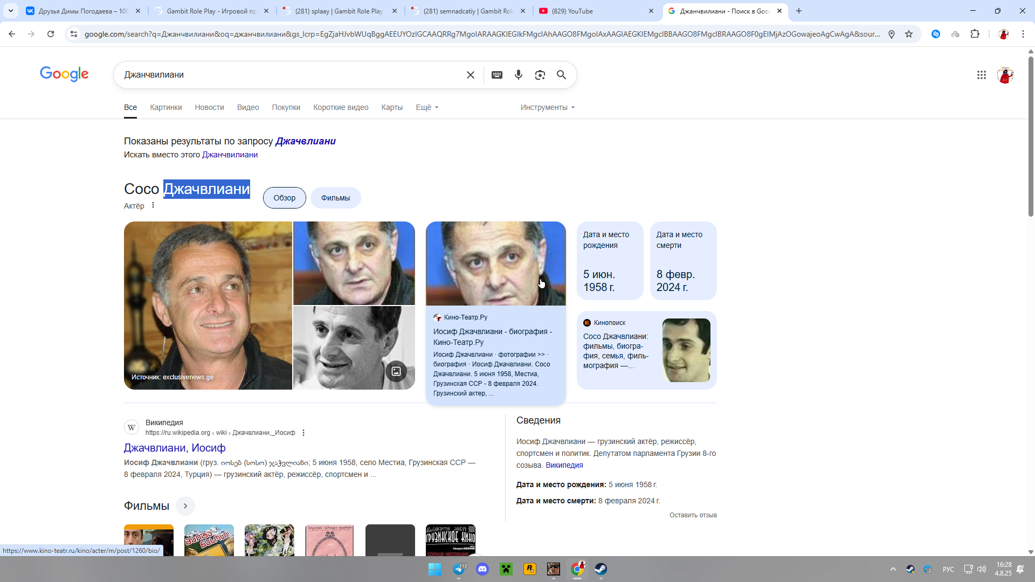Expand the Ещё dropdown
Viewport: 1035px width, 582px height.
coord(427,107)
